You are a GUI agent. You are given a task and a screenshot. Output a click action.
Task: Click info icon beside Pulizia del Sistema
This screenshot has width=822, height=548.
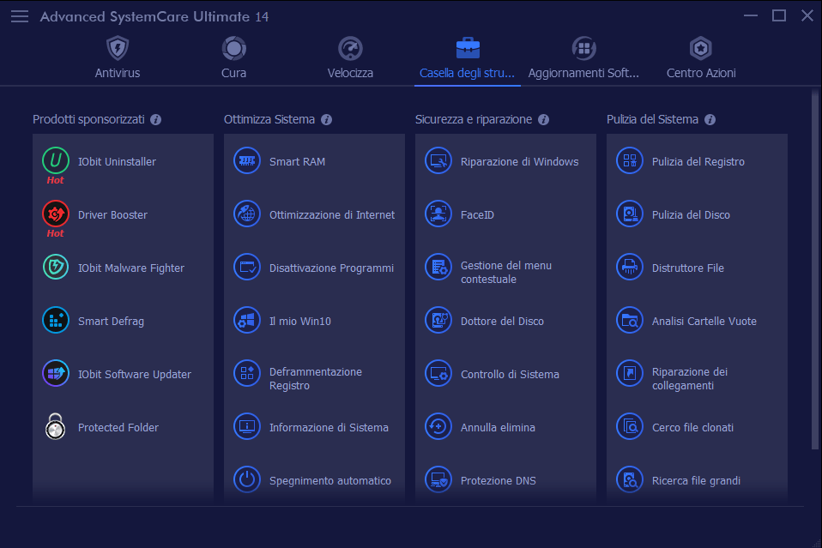tap(710, 119)
